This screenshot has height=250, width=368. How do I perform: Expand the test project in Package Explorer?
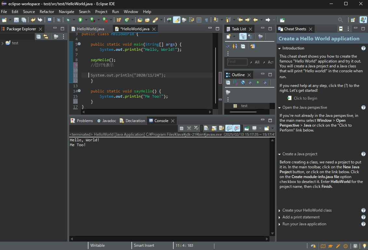click(x=3, y=43)
